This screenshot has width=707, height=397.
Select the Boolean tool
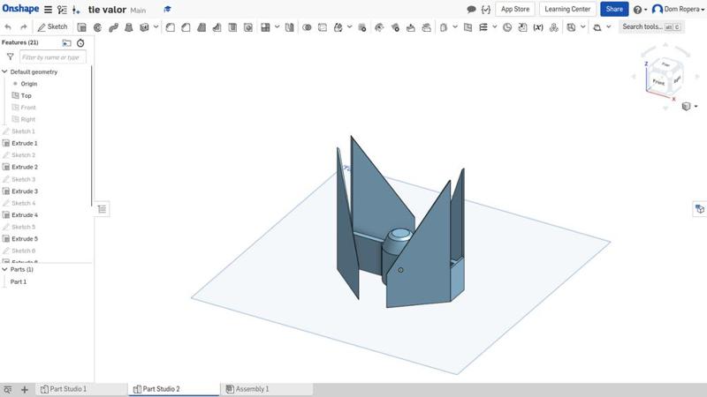click(307, 27)
